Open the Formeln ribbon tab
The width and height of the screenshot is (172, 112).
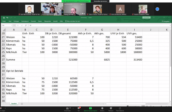point(33,21)
